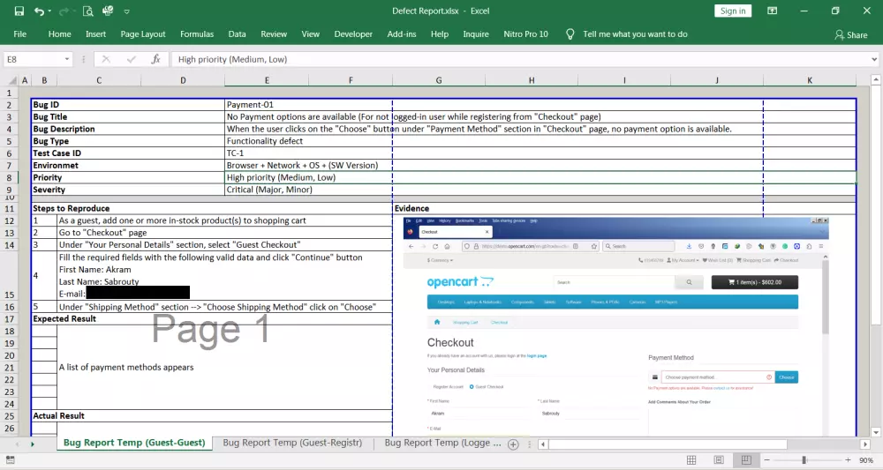Switch to Page Break Preview view
The width and height of the screenshot is (883, 470).
click(x=746, y=460)
